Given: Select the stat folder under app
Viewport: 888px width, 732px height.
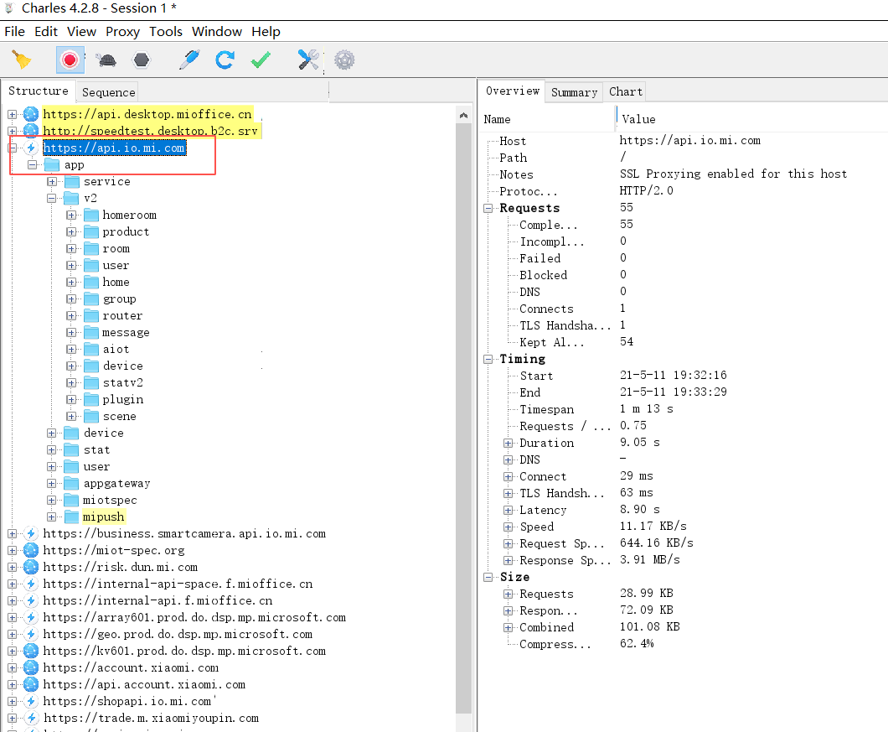Looking at the screenshot, I should 97,449.
